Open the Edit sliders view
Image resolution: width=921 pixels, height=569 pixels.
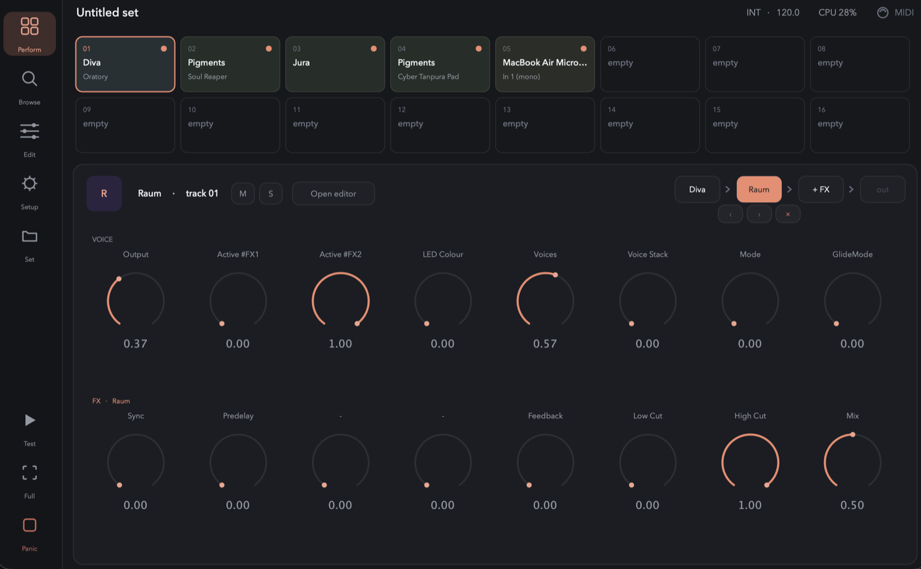tap(29, 140)
